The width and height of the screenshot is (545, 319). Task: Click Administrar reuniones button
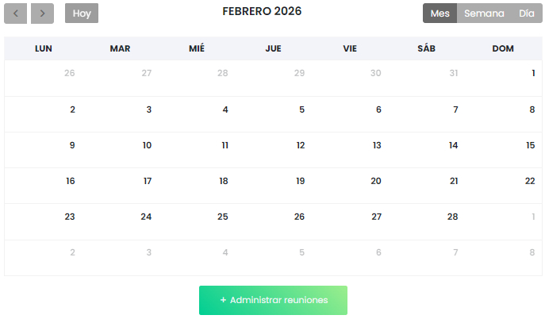273,300
